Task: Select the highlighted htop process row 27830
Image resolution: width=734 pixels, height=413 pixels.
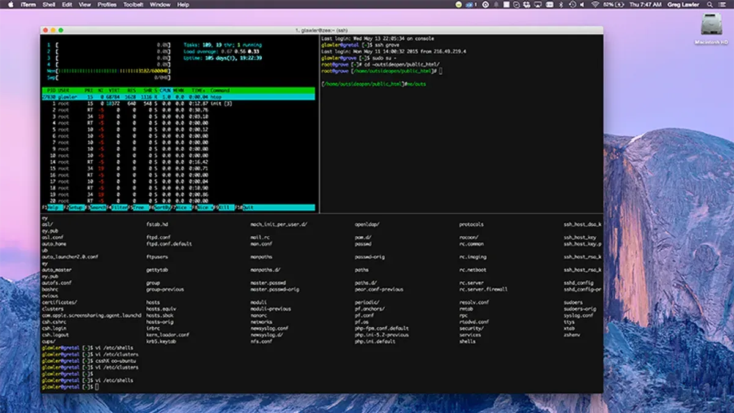Action: coord(178,97)
